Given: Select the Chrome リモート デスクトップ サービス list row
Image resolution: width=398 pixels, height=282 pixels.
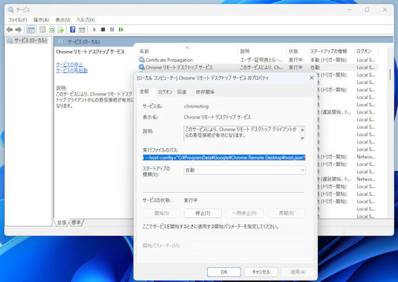Looking at the screenshot, I should [258, 68].
